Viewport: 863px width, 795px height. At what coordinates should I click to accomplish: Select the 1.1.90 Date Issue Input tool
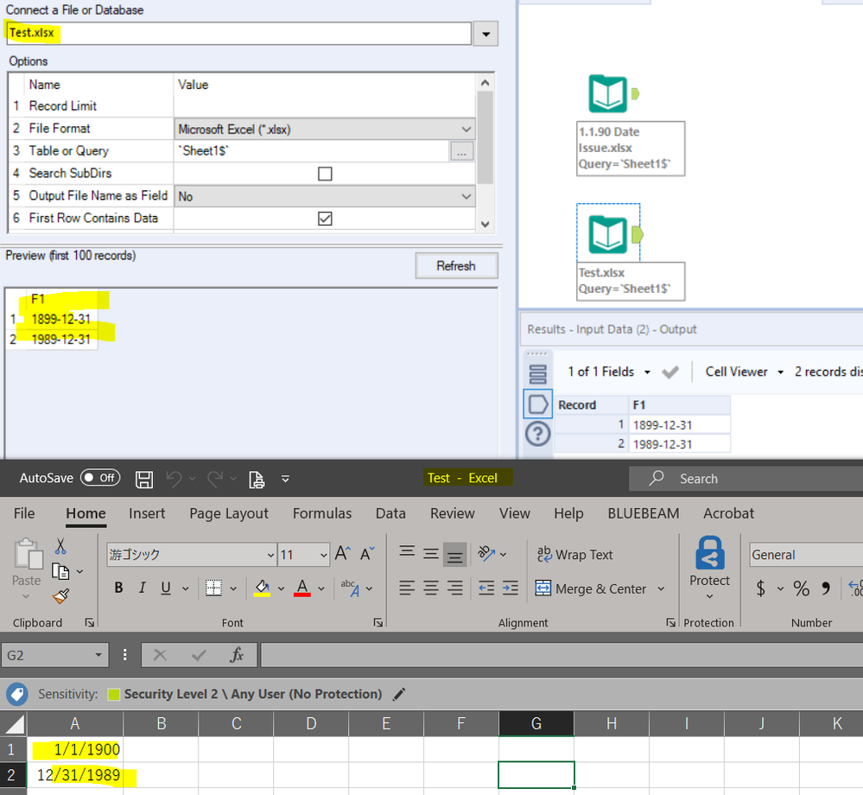point(608,93)
